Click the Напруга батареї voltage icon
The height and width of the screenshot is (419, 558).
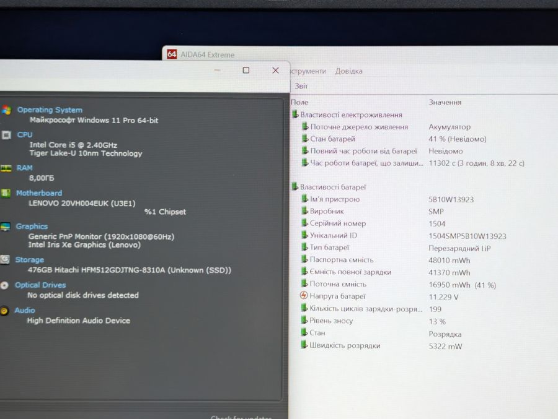coord(304,296)
